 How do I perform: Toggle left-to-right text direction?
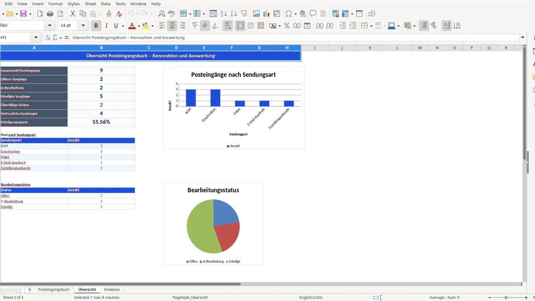424,26
